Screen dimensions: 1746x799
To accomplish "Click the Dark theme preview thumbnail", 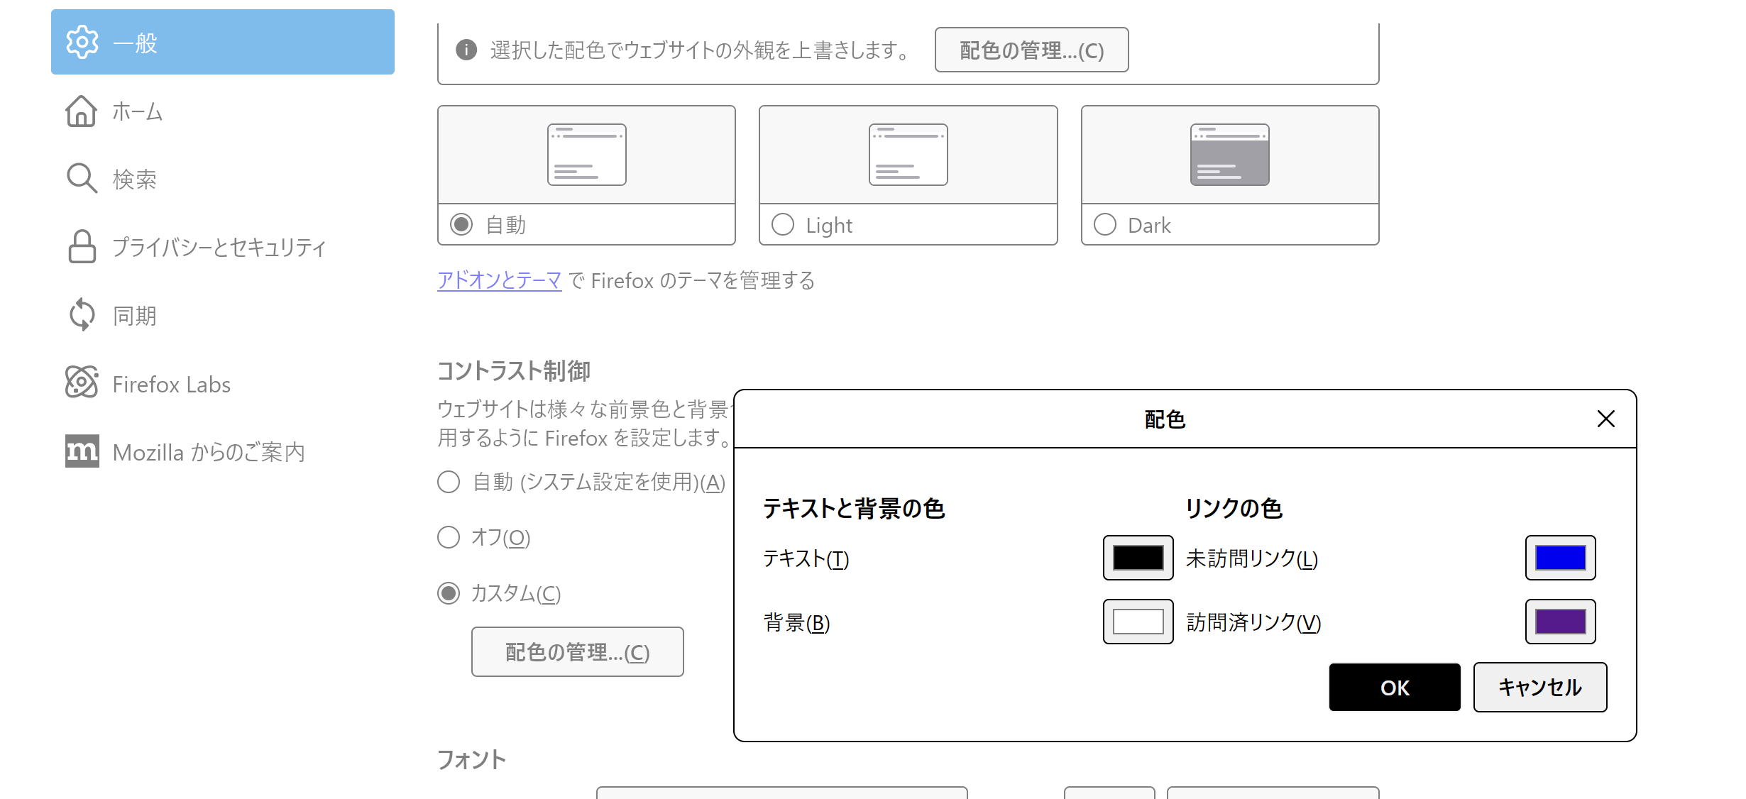I will 1229,155.
